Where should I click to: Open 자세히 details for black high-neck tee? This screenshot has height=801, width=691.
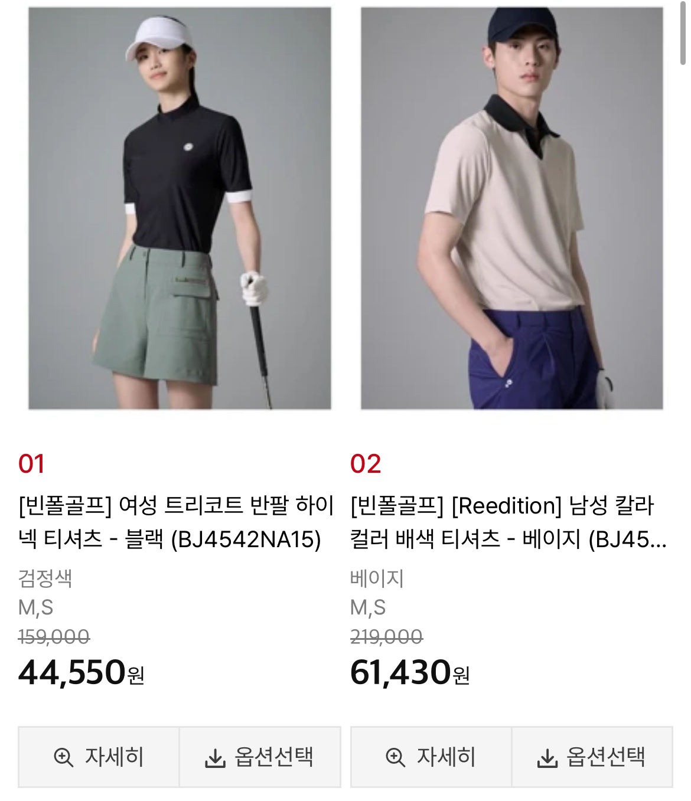[99, 757]
